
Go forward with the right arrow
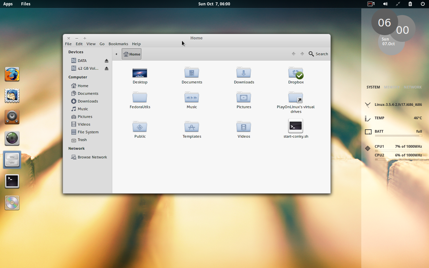click(302, 54)
